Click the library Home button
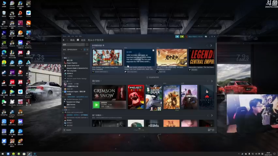The image size is (278, 156). pos(73,45)
